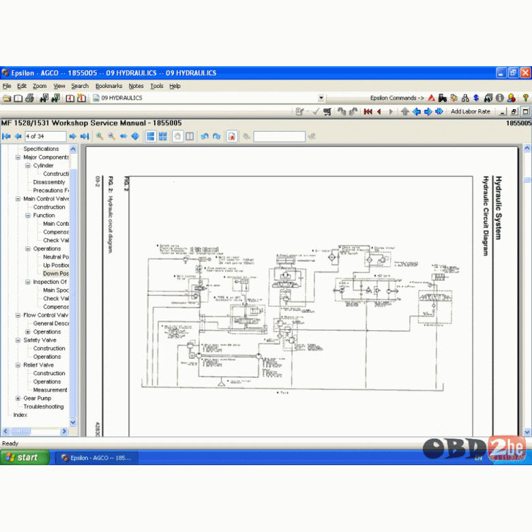
Task: Open the Zoom menu
Action: tap(40, 86)
